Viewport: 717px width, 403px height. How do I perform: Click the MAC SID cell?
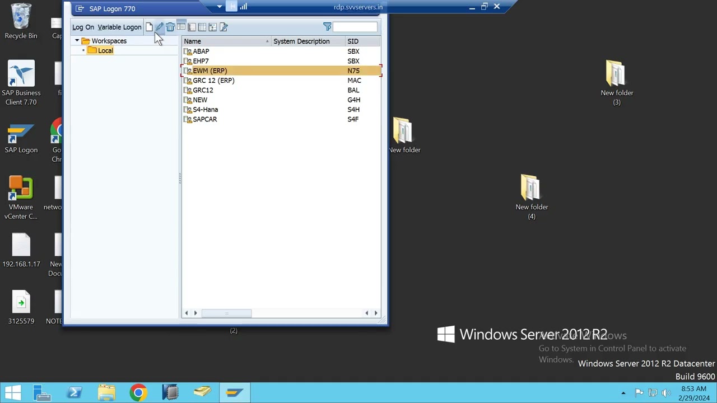pos(354,81)
